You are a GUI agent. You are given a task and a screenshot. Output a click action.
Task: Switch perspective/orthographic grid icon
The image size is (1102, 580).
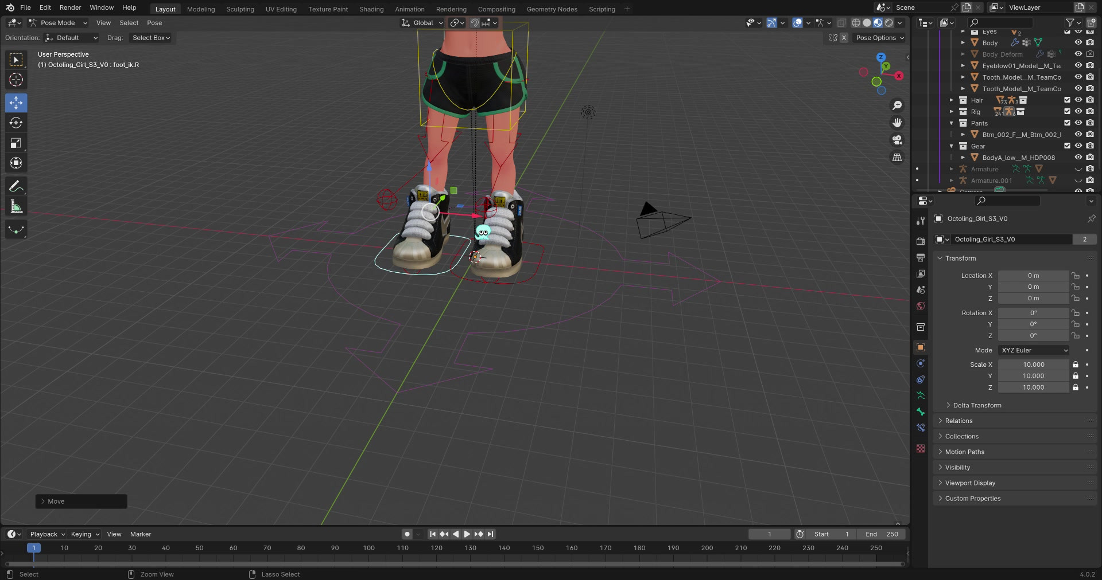(x=897, y=157)
